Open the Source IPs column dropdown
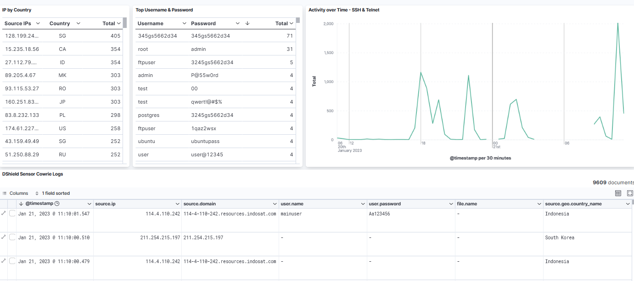Image resolution: width=634 pixels, height=281 pixels. click(x=38, y=23)
